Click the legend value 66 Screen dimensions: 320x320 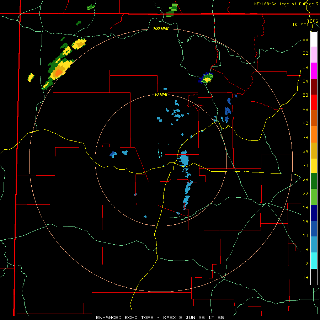tap(305, 39)
